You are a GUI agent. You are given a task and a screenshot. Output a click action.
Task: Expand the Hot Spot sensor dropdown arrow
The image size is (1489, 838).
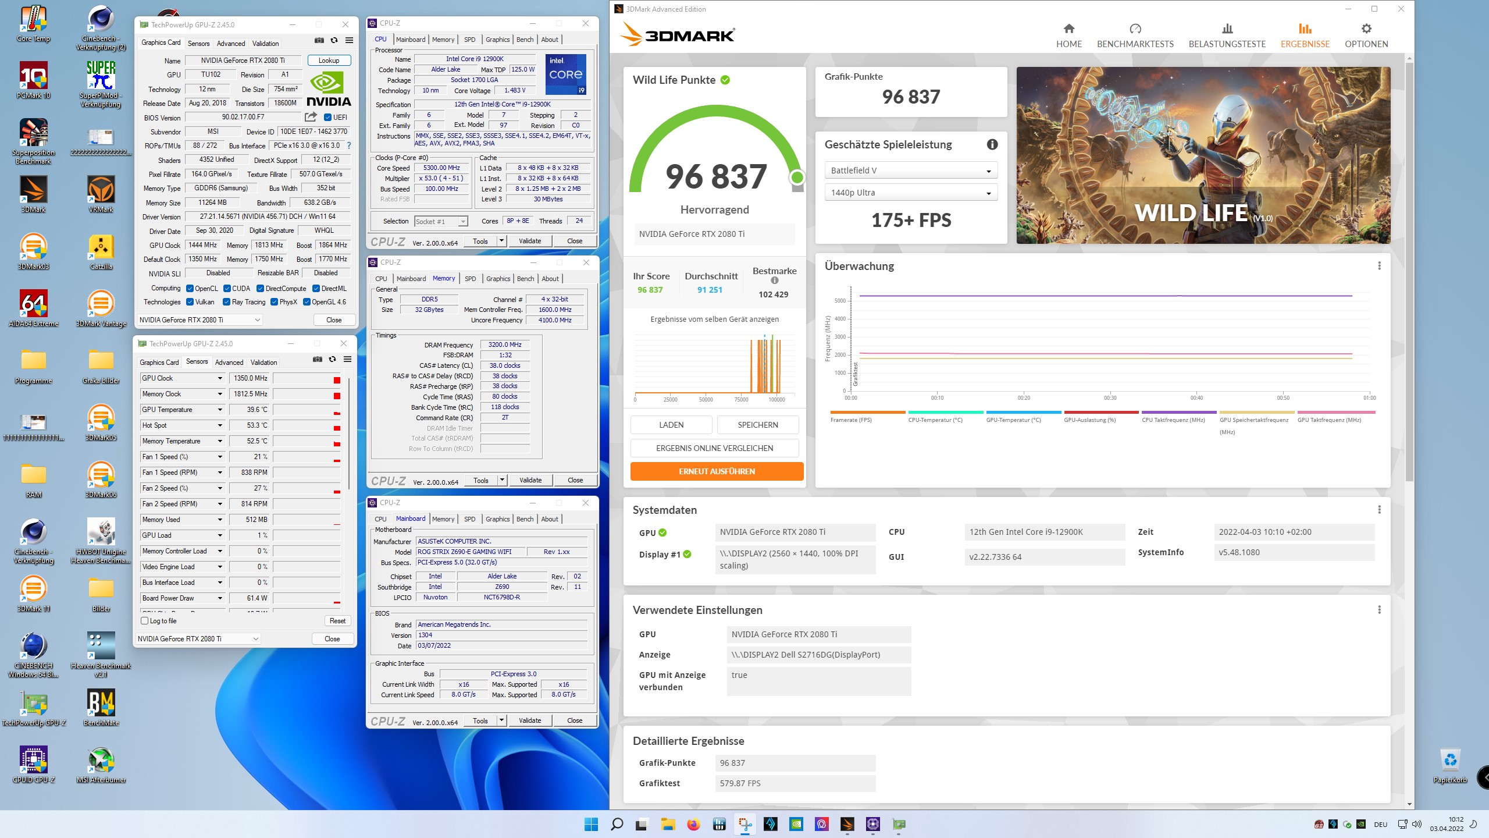click(x=220, y=425)
